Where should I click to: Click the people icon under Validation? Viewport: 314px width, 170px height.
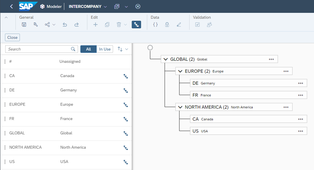coord(209,25)
